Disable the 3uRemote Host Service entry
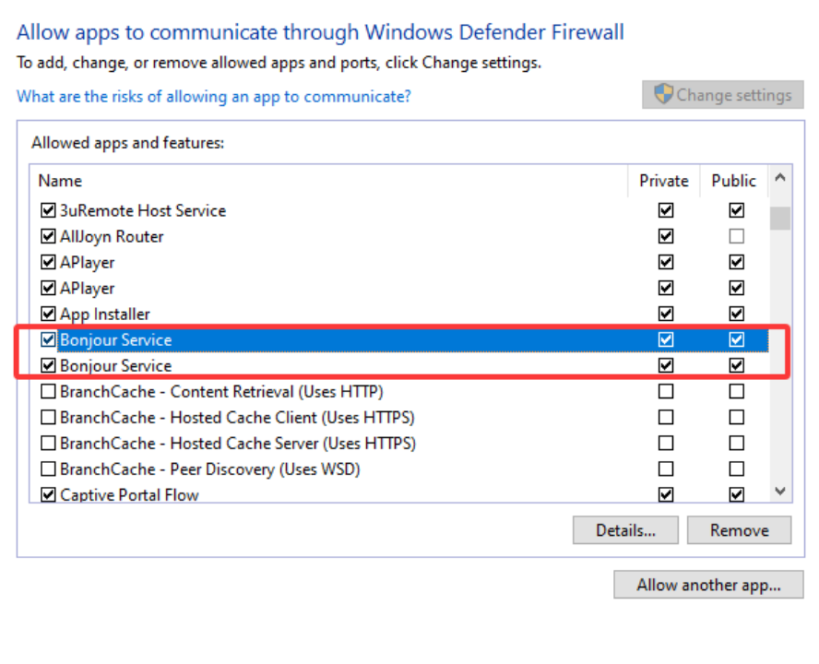Viewport: 819px width, 664px height. point(47,210)
